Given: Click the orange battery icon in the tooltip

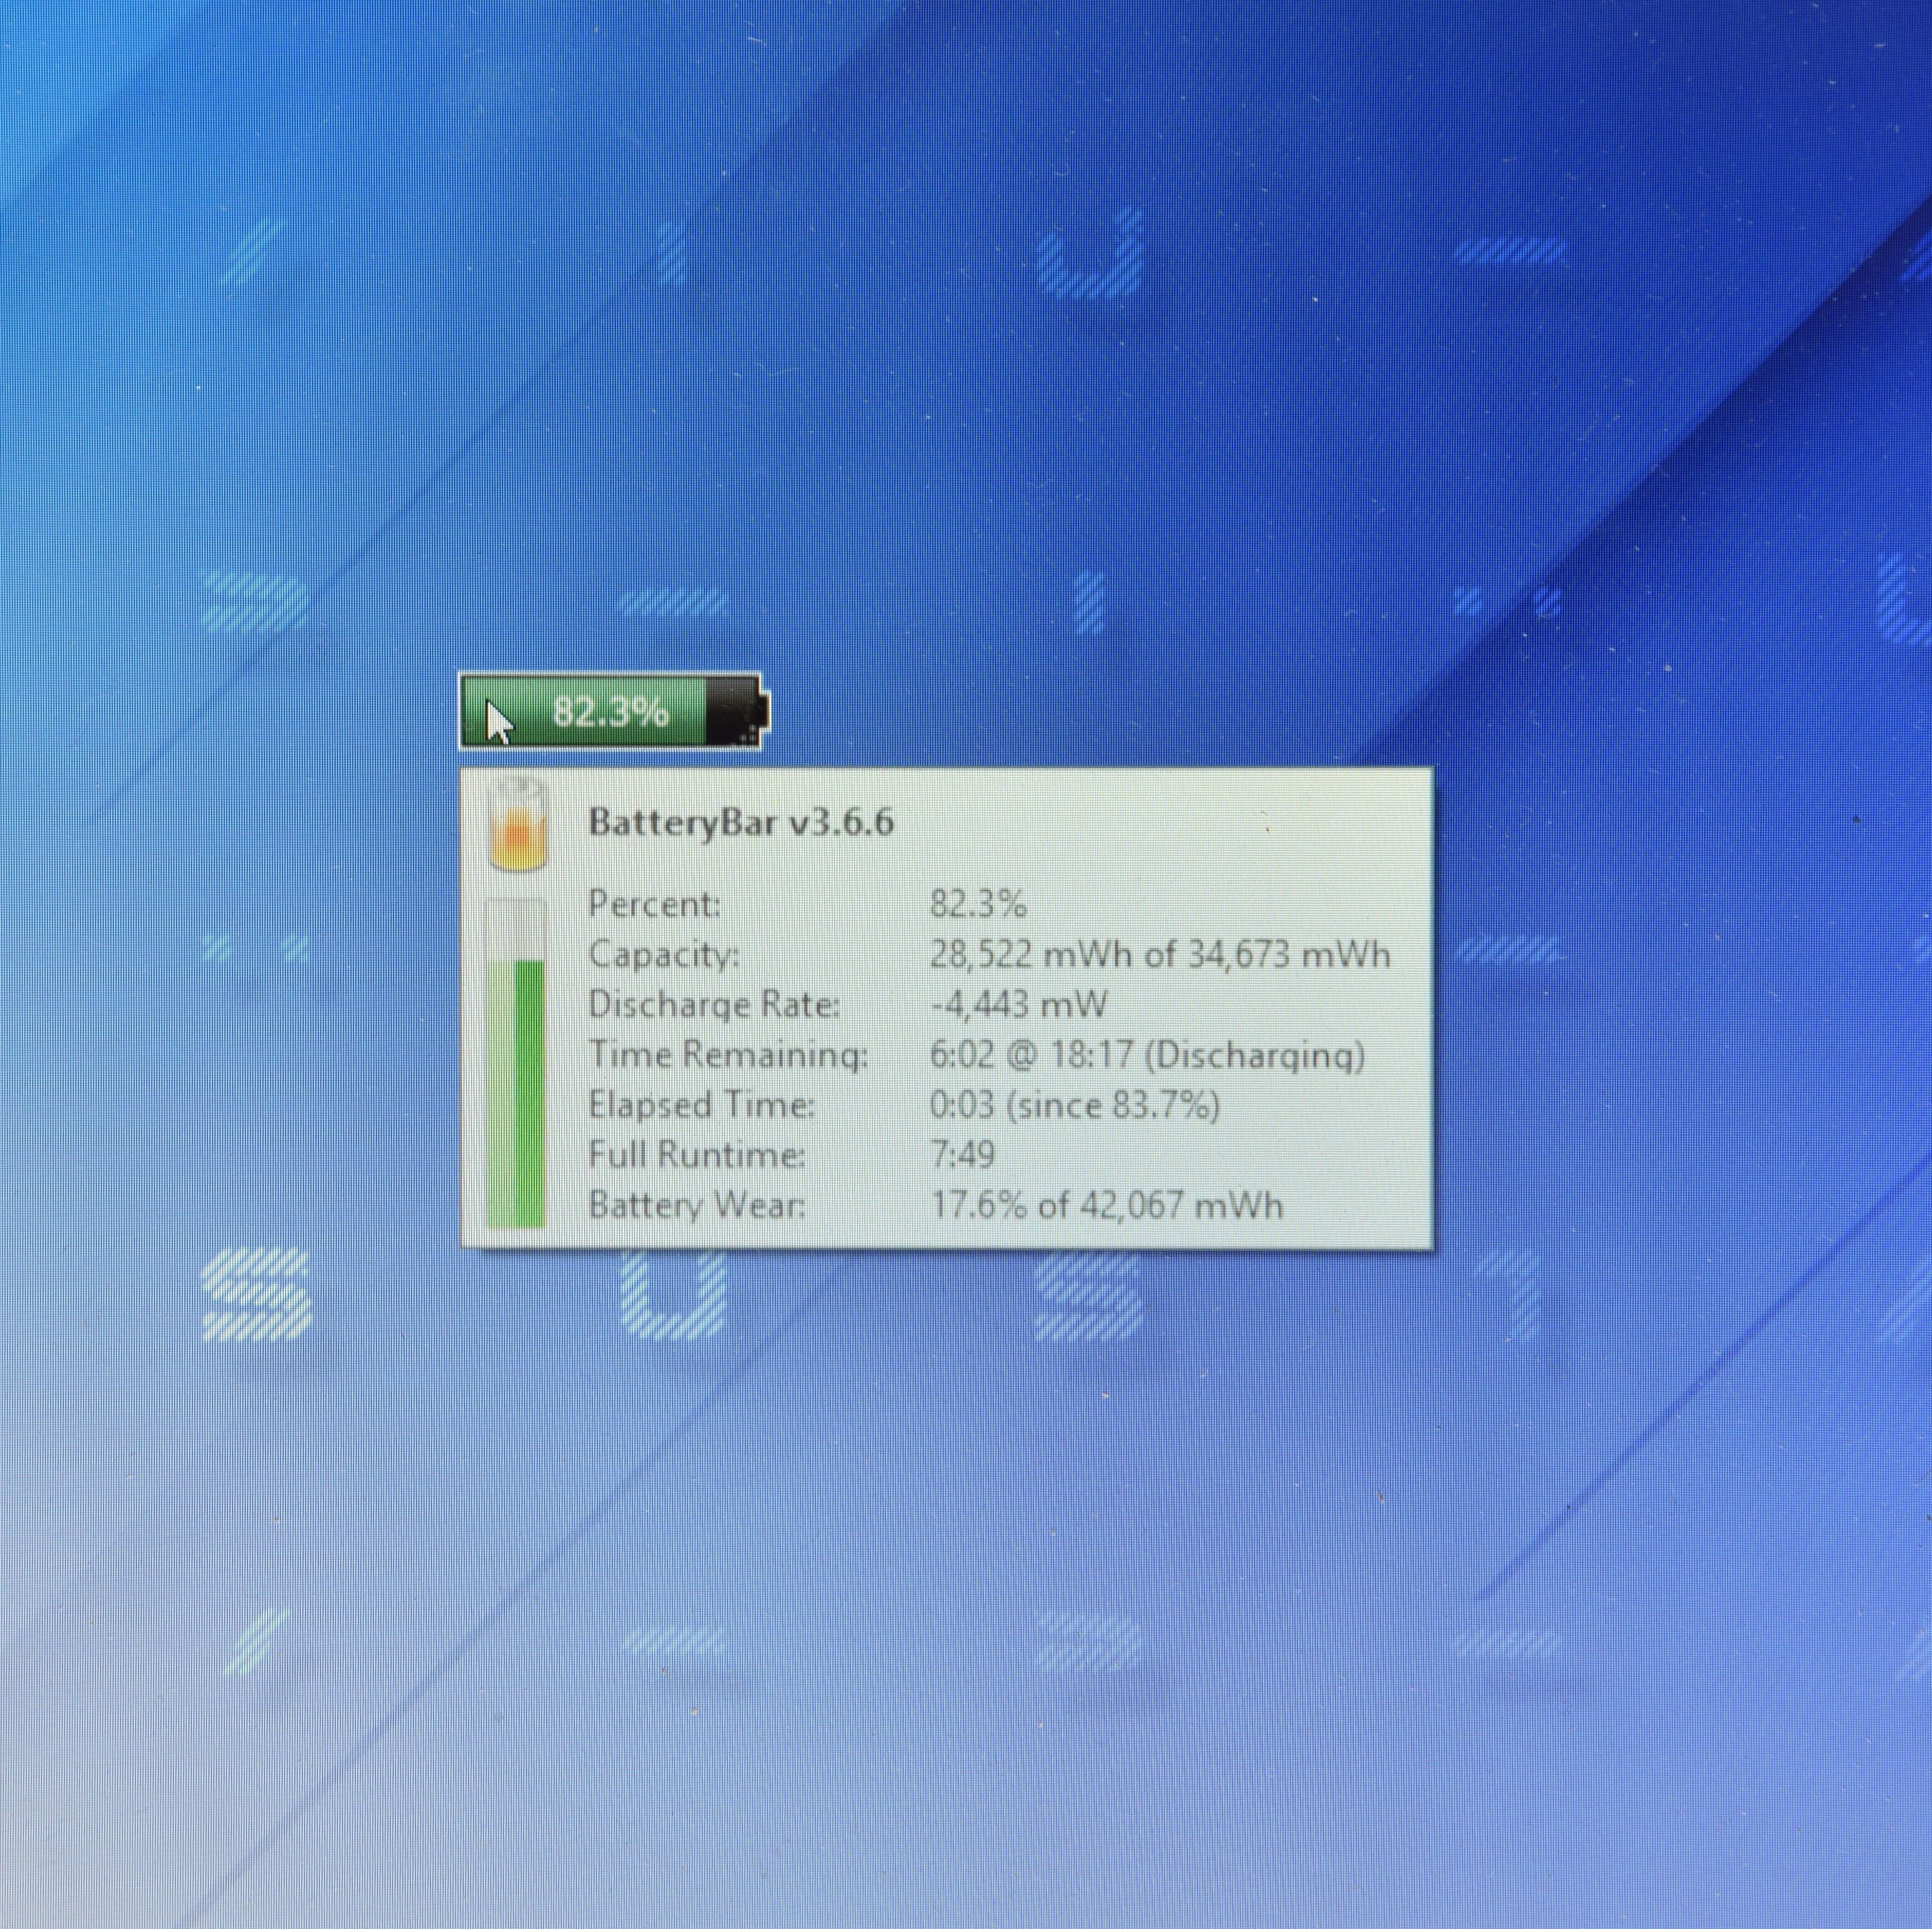Looking at the screenshot, I should click(518, 824).
